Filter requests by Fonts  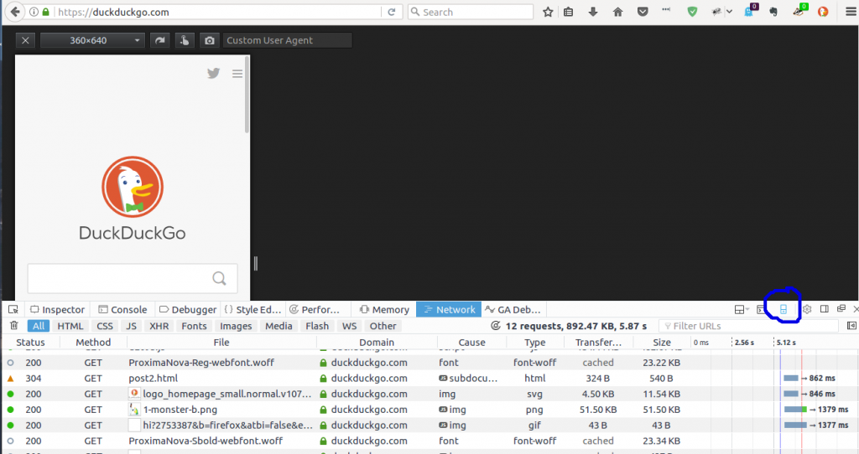coord(195,326)
